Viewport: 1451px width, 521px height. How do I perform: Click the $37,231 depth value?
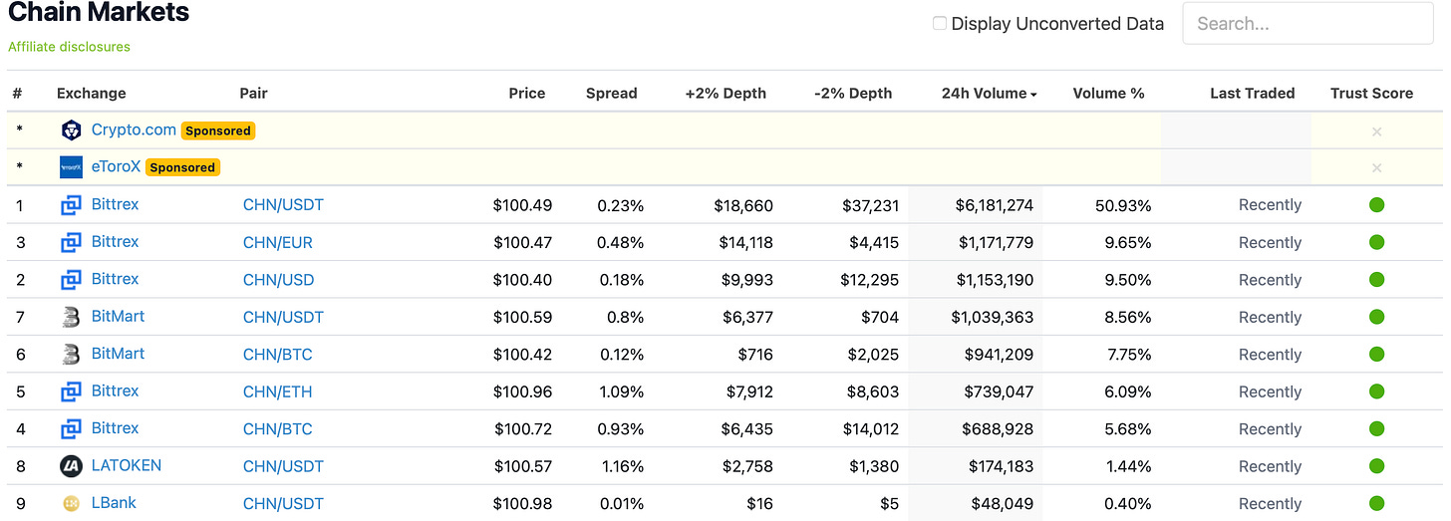pos(870,205)
